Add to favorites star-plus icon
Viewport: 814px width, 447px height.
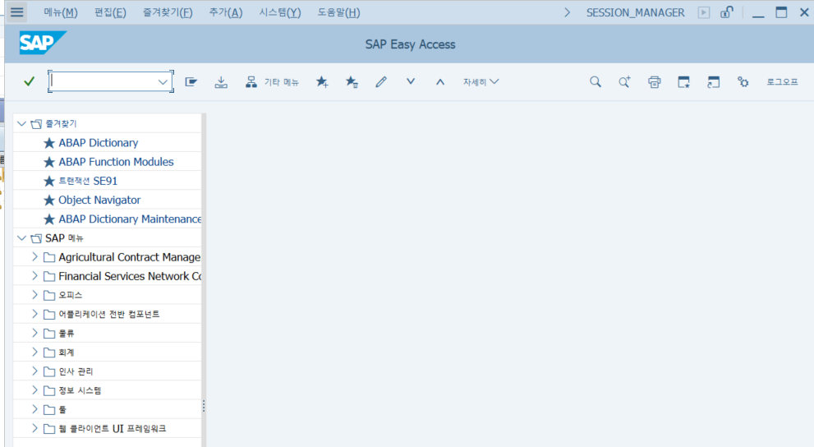(322, 81)
